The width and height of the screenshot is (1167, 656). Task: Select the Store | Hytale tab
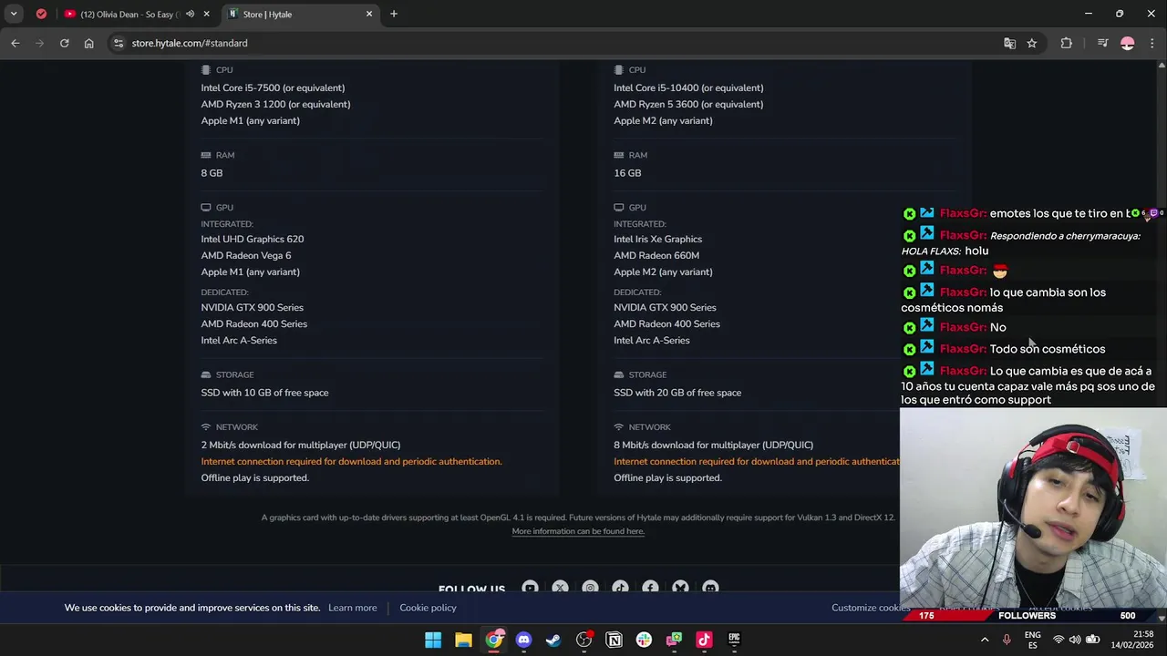301,14
